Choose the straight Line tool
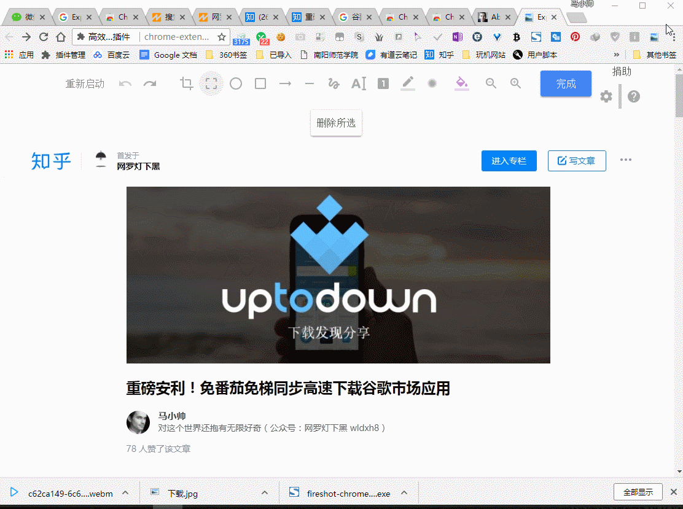683x509 pixels. point(310,84)
